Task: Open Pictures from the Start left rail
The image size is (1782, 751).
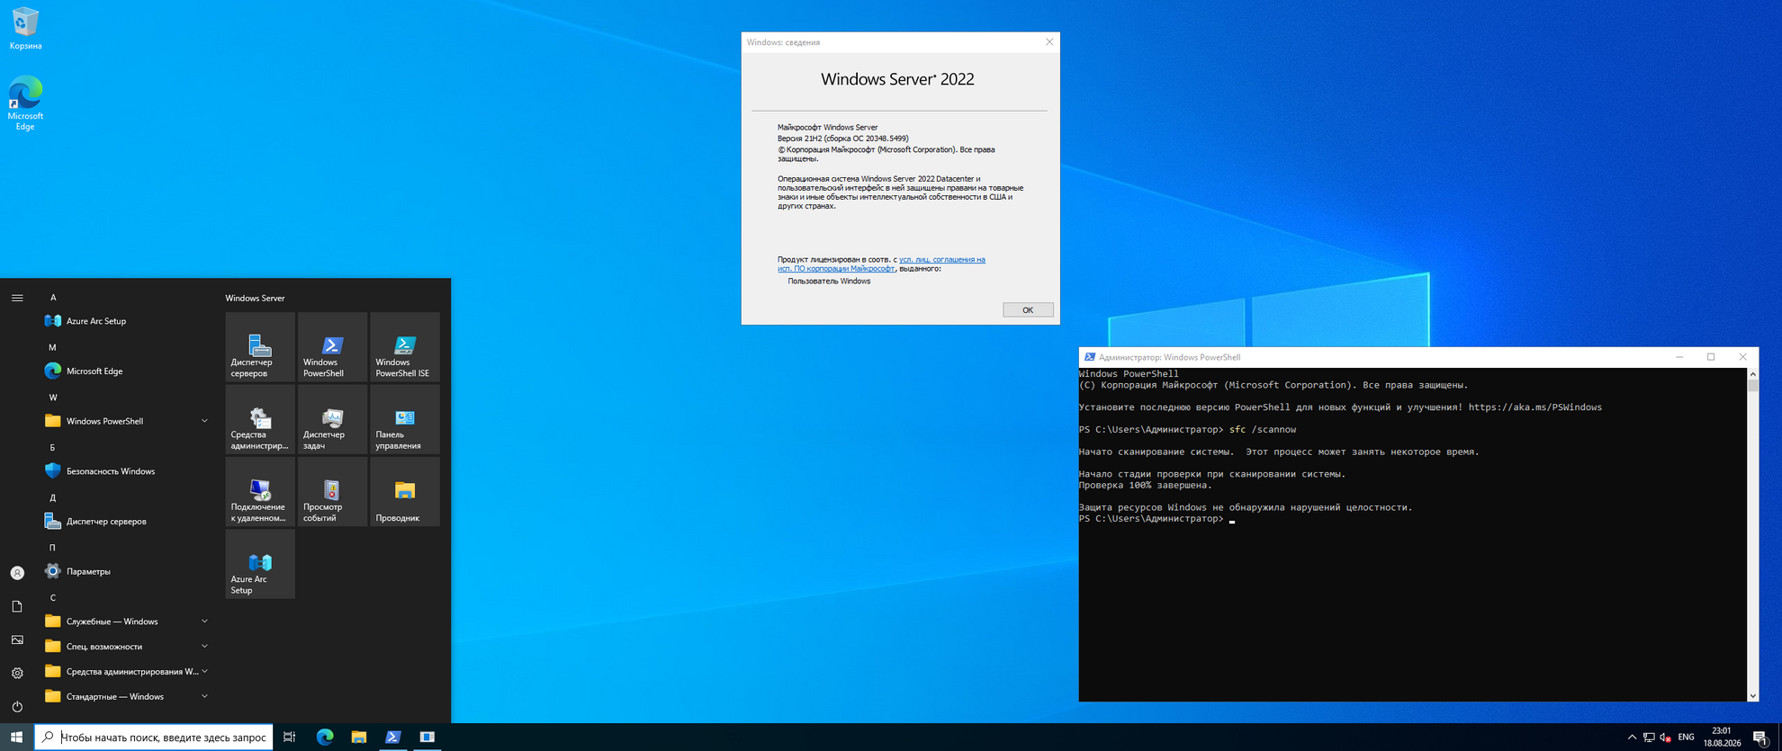Action: click(x=17, y=639)
